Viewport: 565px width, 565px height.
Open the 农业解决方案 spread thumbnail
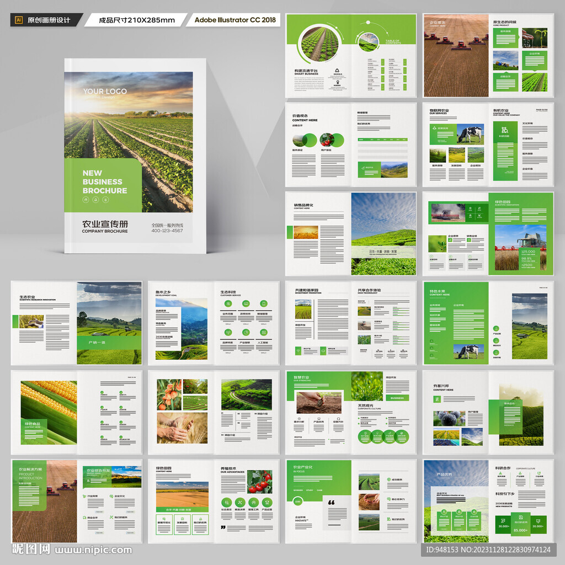pyautogui.click(x=76, y=501)
